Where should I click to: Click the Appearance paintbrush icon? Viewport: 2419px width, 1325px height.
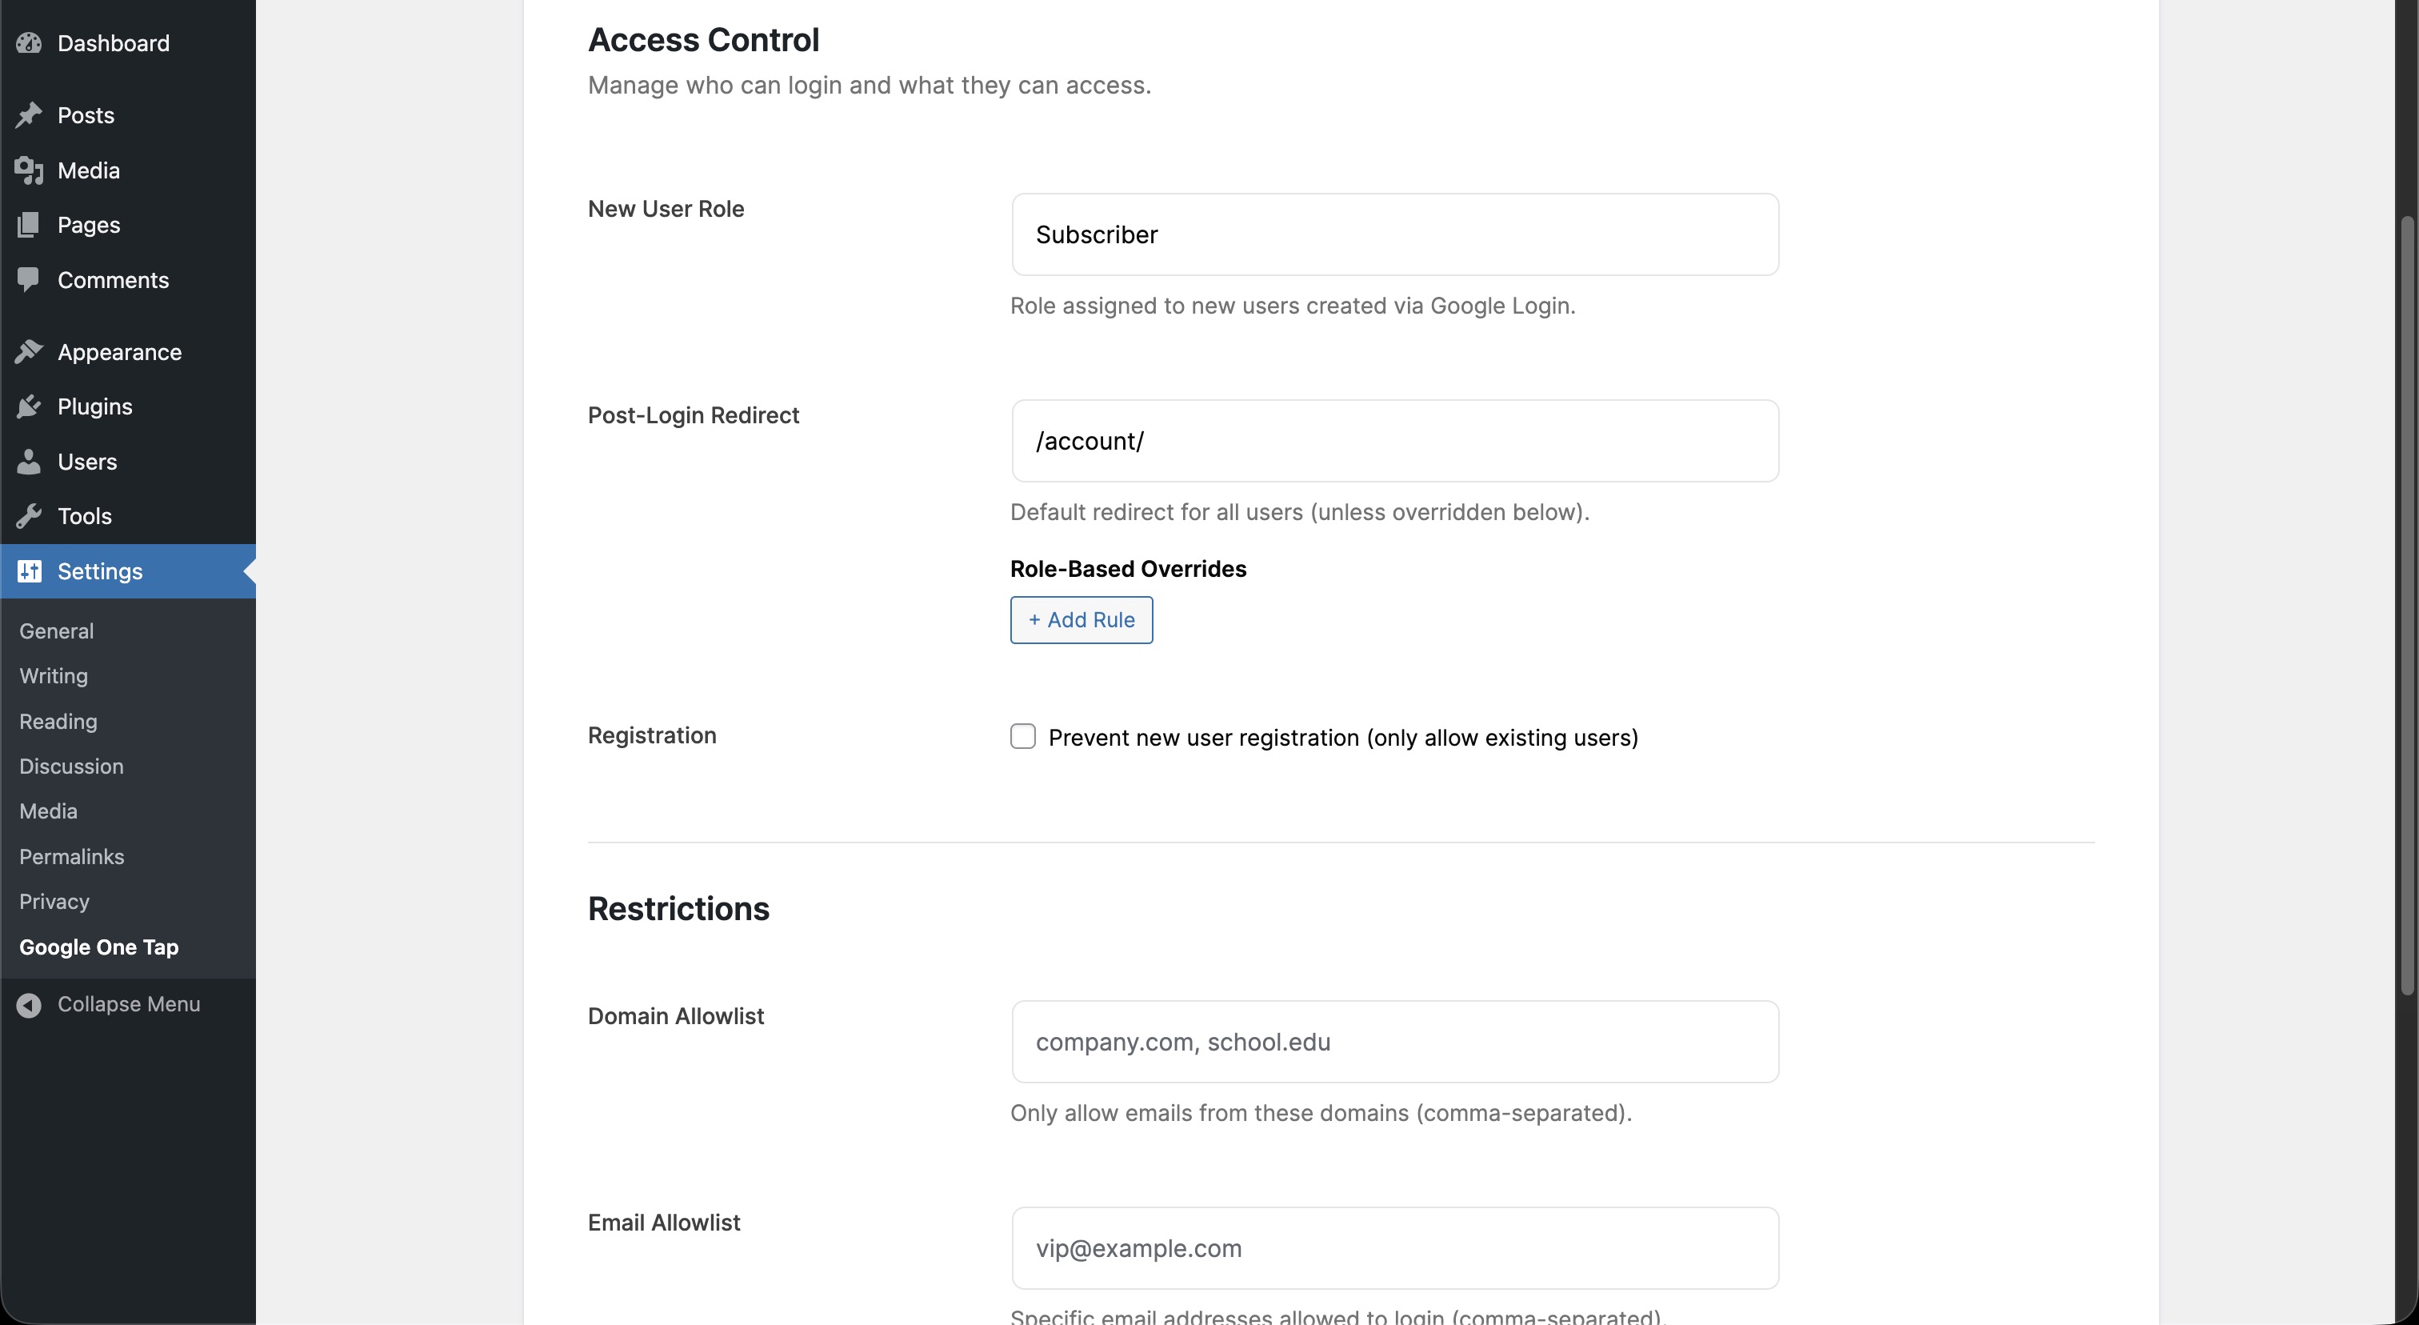[x=29, y=352]
